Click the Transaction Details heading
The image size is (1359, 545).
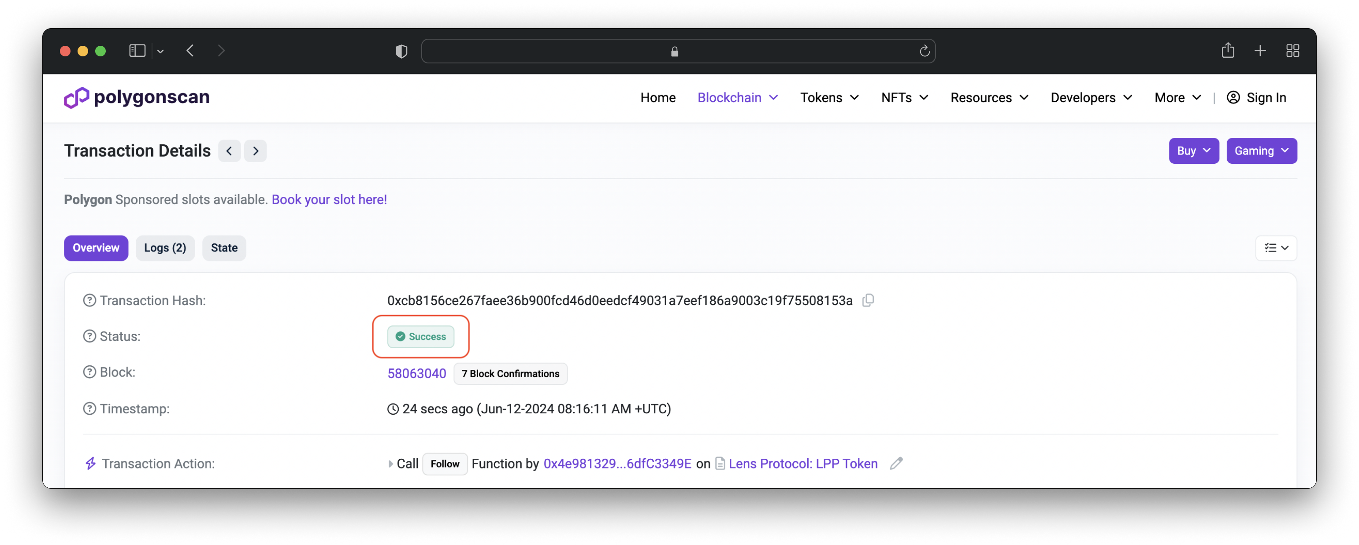(x=137, y=151)
